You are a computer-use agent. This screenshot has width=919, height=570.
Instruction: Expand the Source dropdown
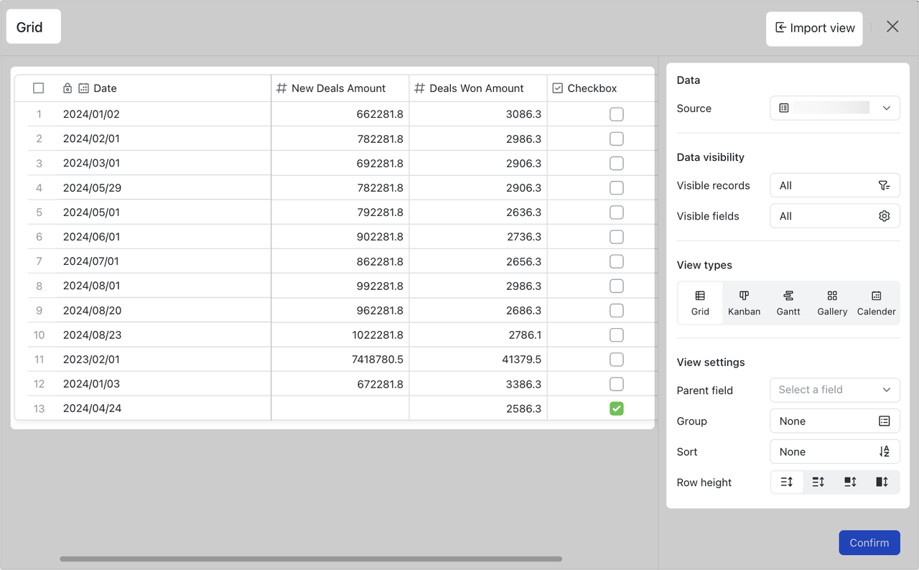835,108
